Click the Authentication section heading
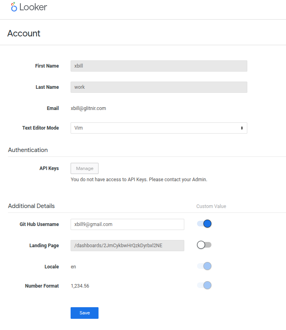Viewport: 286px width, 330px height. [28, 150]
